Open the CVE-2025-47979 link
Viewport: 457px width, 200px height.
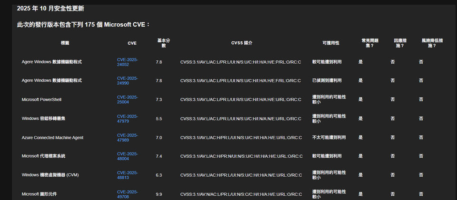127,118
